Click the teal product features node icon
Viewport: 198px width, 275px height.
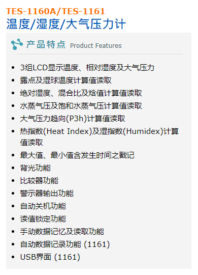coord(17,44)
